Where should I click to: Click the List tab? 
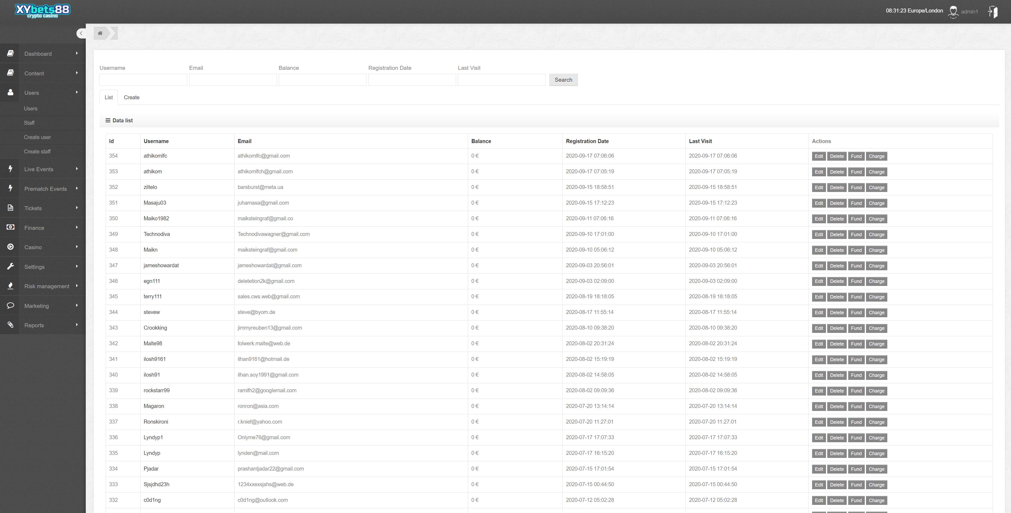point(109,97)
